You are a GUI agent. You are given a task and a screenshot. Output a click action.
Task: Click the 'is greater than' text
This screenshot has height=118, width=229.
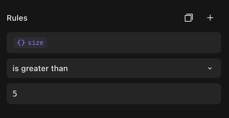tap(40, 69)
